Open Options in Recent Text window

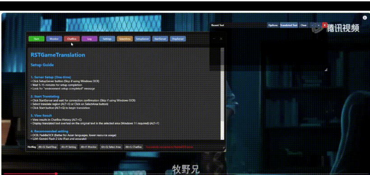tap(273, 25)
